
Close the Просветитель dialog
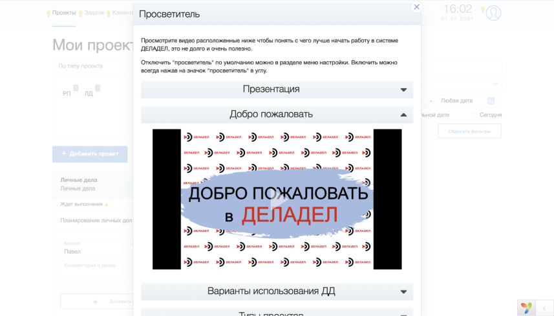[416, 7]
